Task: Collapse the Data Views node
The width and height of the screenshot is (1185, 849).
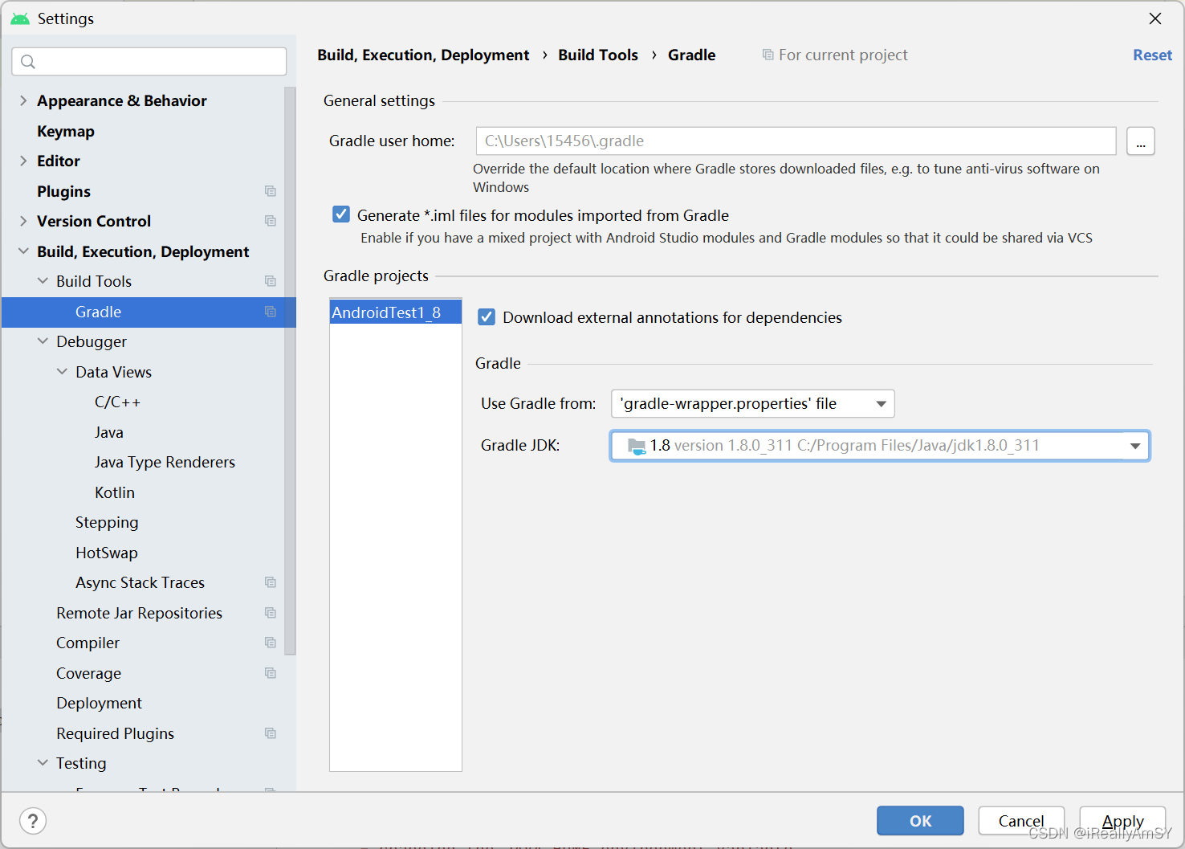Action: coord(62,372)
